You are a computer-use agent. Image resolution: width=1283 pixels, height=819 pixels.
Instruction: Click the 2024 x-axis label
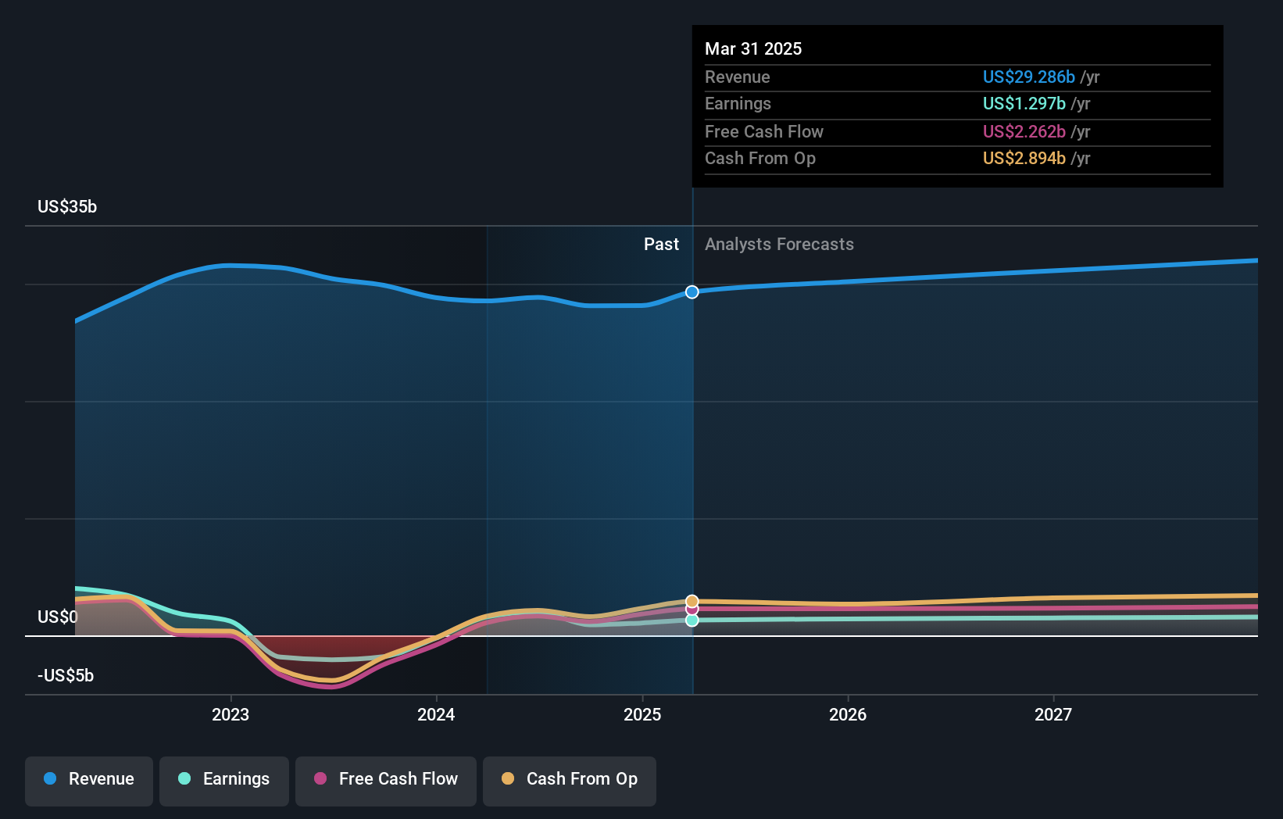click(x=436, y=714)
